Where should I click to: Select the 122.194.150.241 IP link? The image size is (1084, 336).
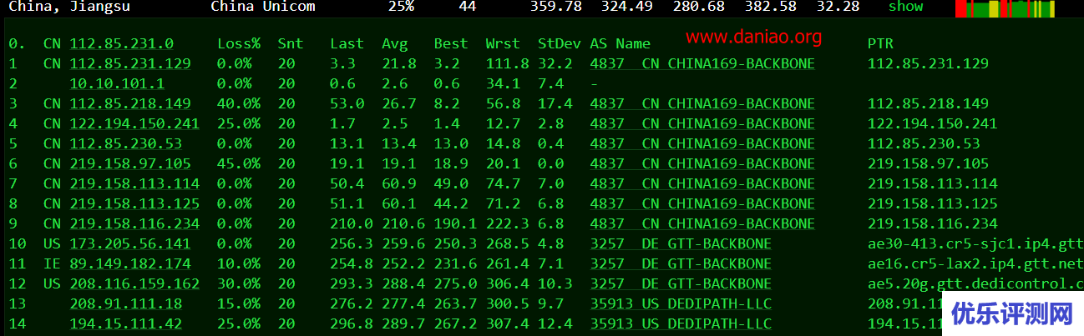pyautogui.click(x=134, y=123)
